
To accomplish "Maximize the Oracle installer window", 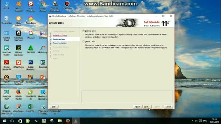I will coord(163,16).
